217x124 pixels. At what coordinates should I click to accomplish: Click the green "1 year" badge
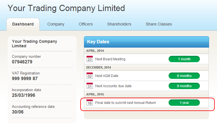point(184,103)
